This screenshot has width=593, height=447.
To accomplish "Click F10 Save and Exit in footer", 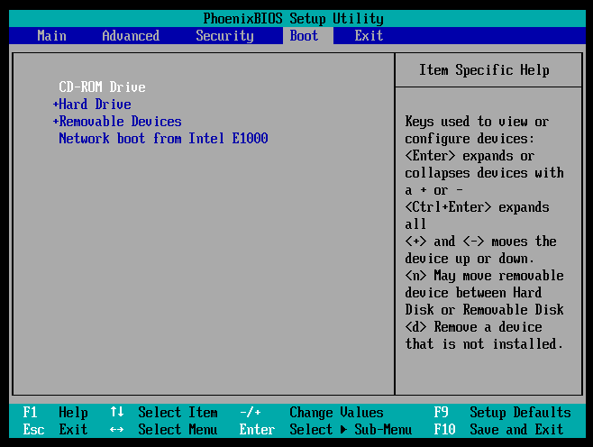I will pyautogui.click(x=498, y=429).
